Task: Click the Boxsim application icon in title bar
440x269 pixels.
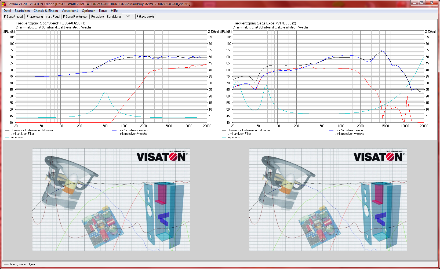Action: (x=4, y=4)
